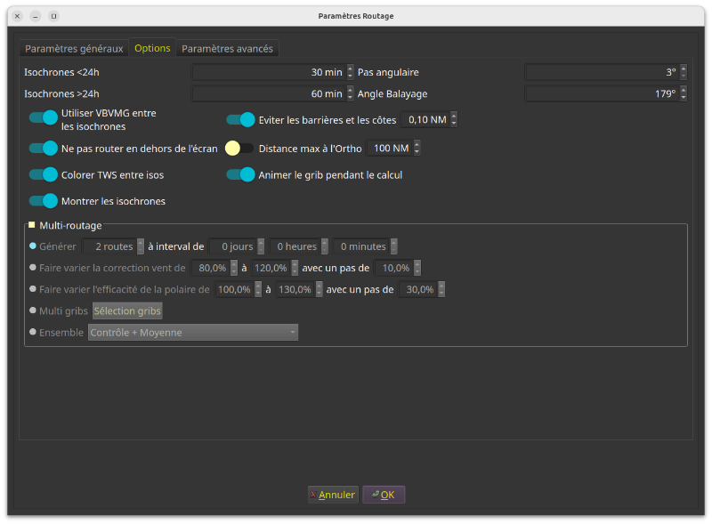
Task: Check the Multi-routage group checkbox
Action: click(x=32, y=226)
